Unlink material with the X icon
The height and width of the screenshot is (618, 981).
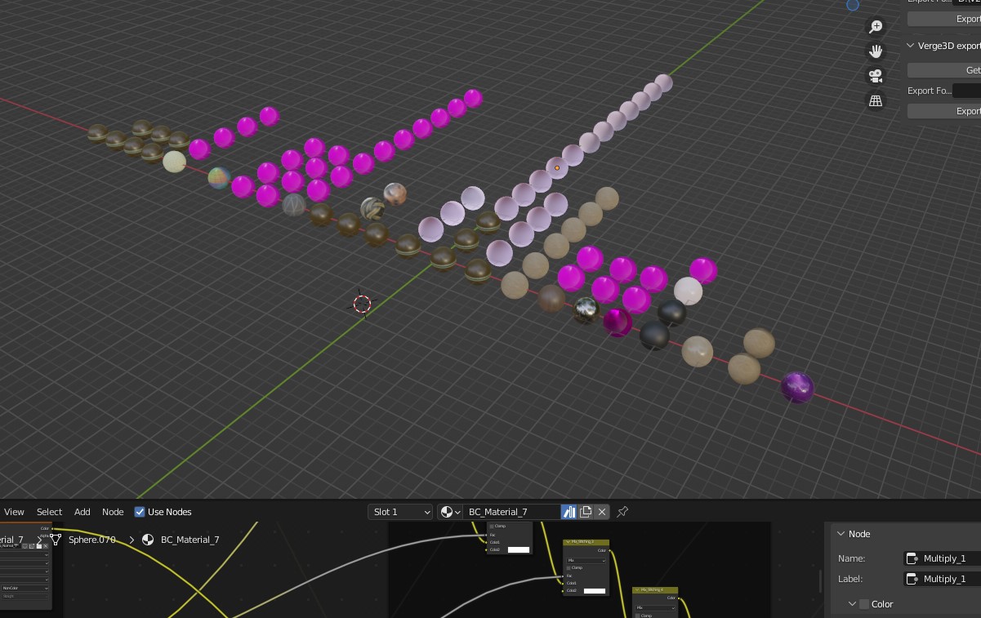pyautogui.click(x=602, y=512)
